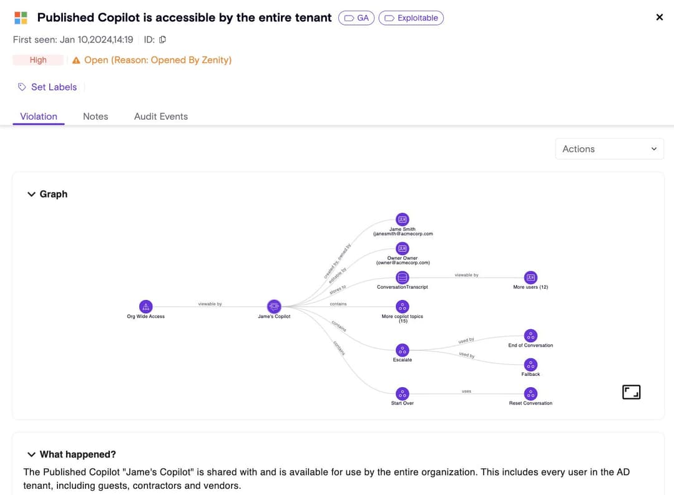The image size is (674, 495).
Task: Click the Escalate topic node
Action: 403,350
